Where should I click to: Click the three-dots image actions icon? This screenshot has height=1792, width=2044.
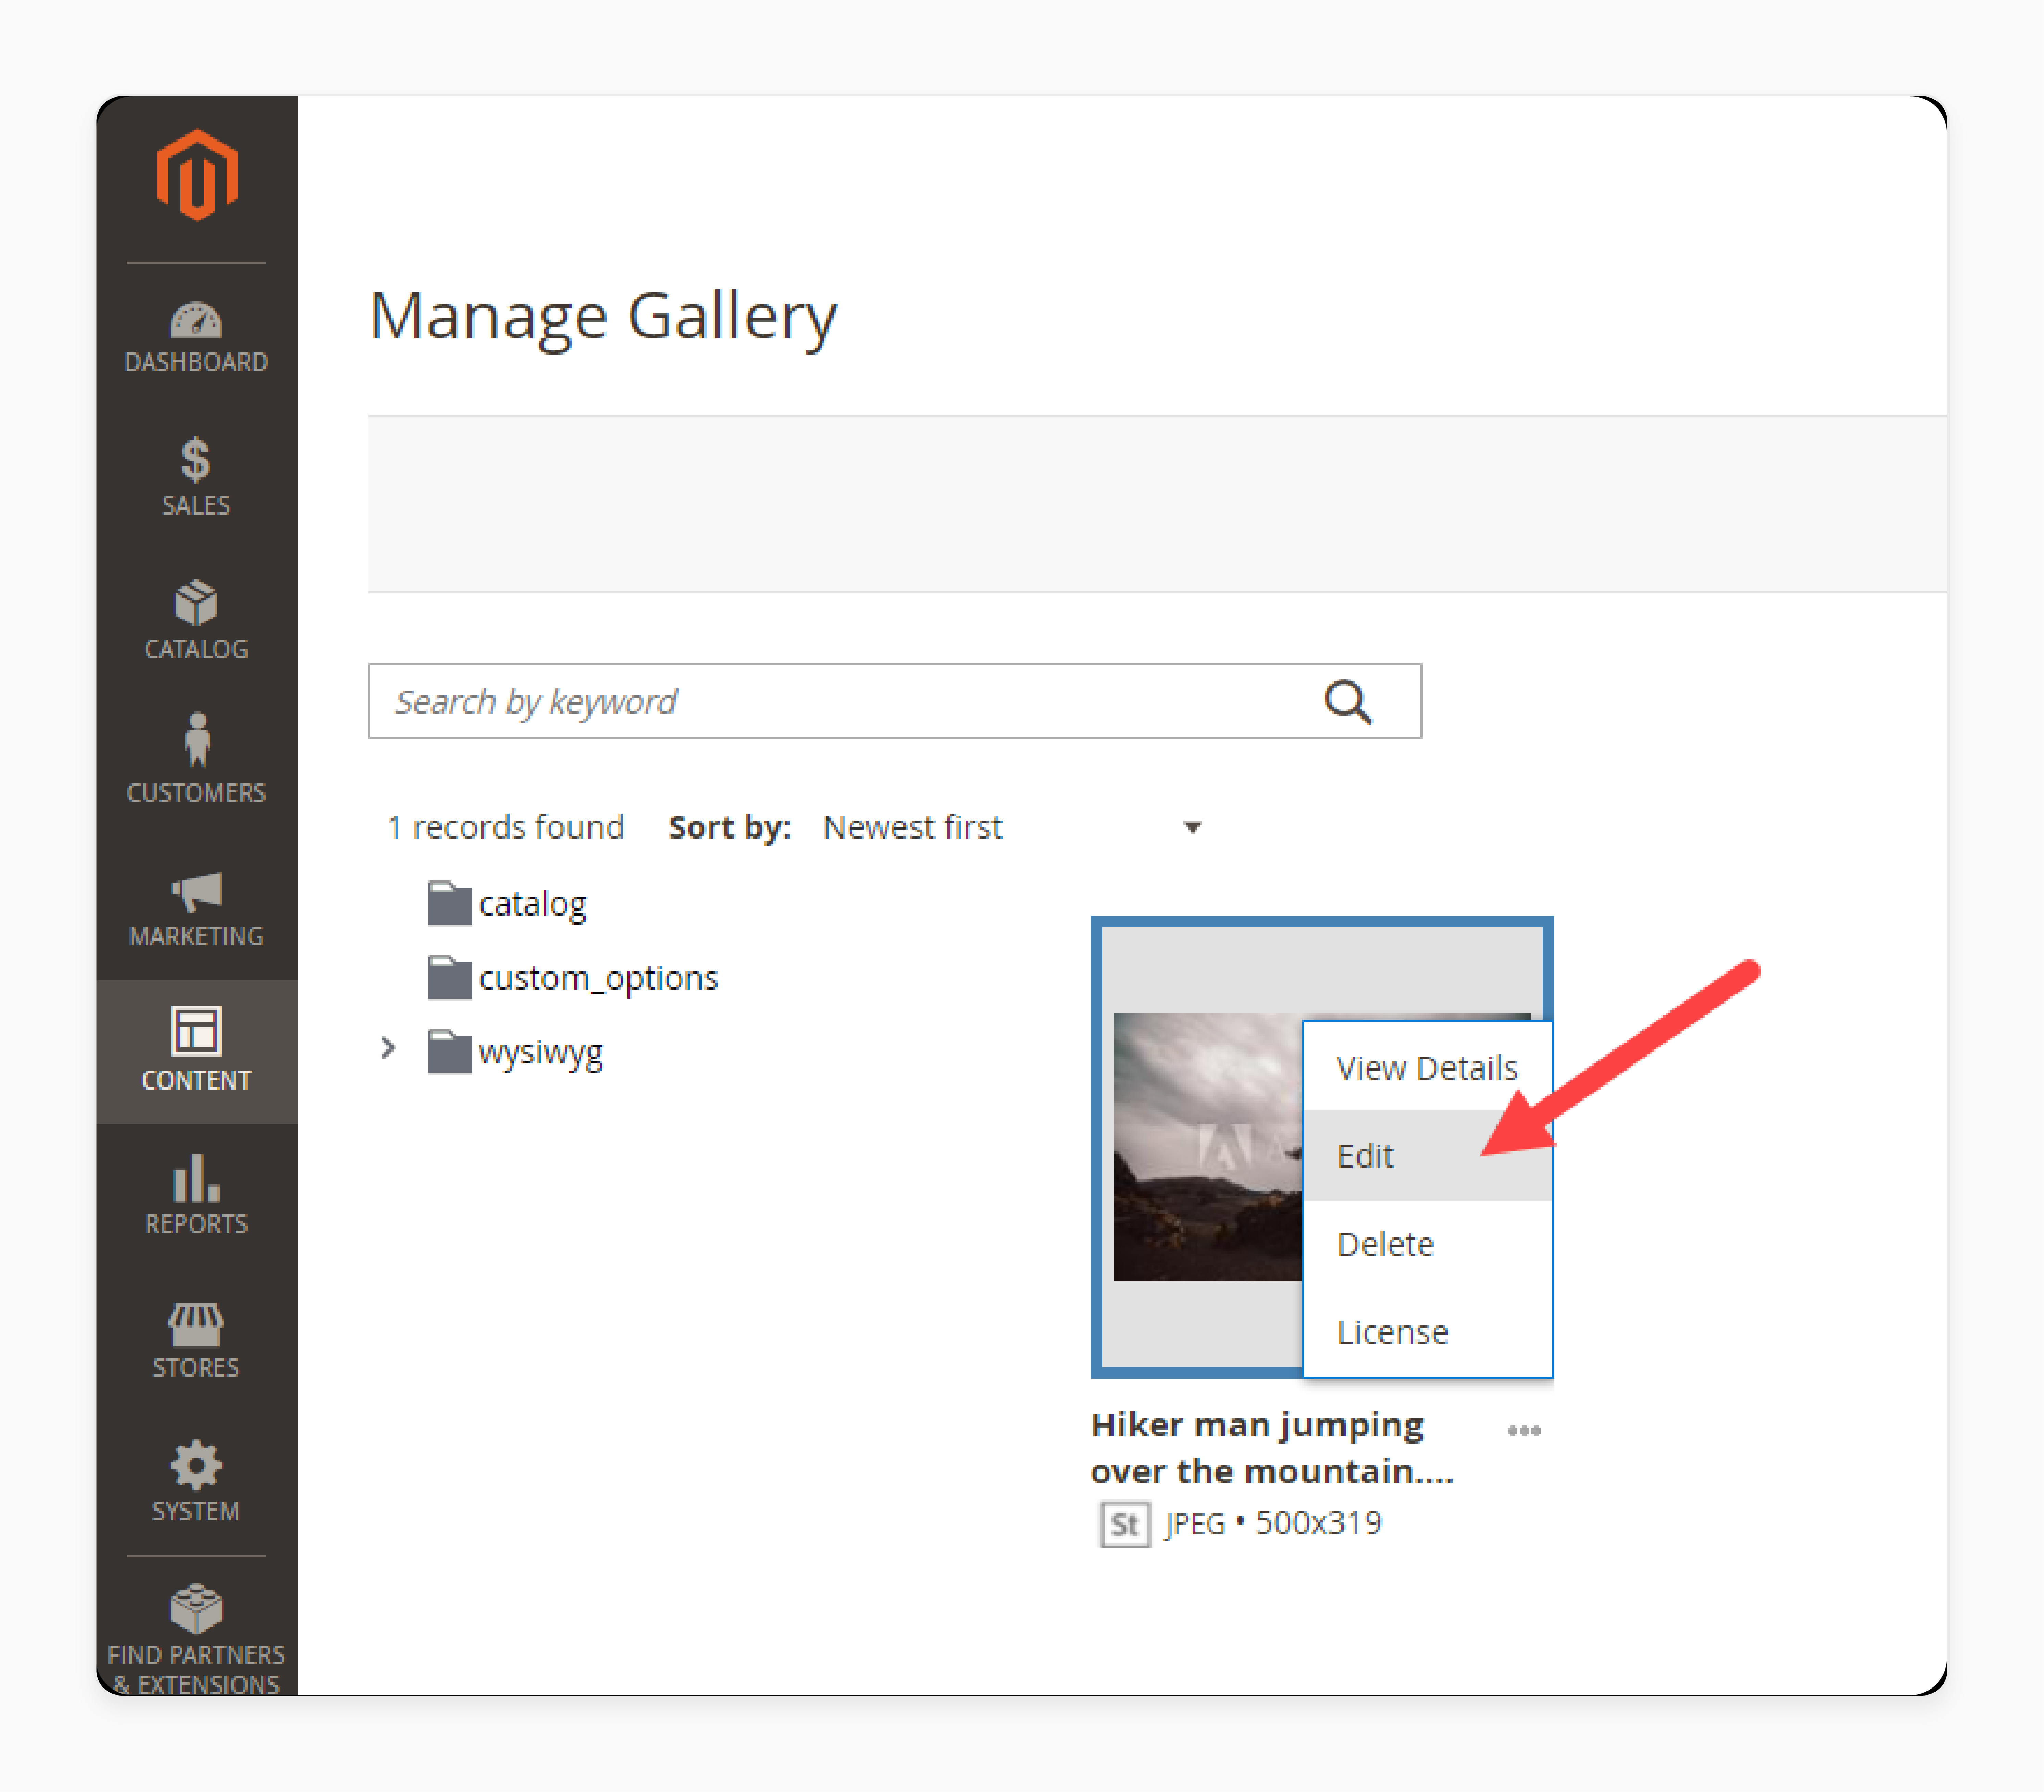pos(1523,1431)
